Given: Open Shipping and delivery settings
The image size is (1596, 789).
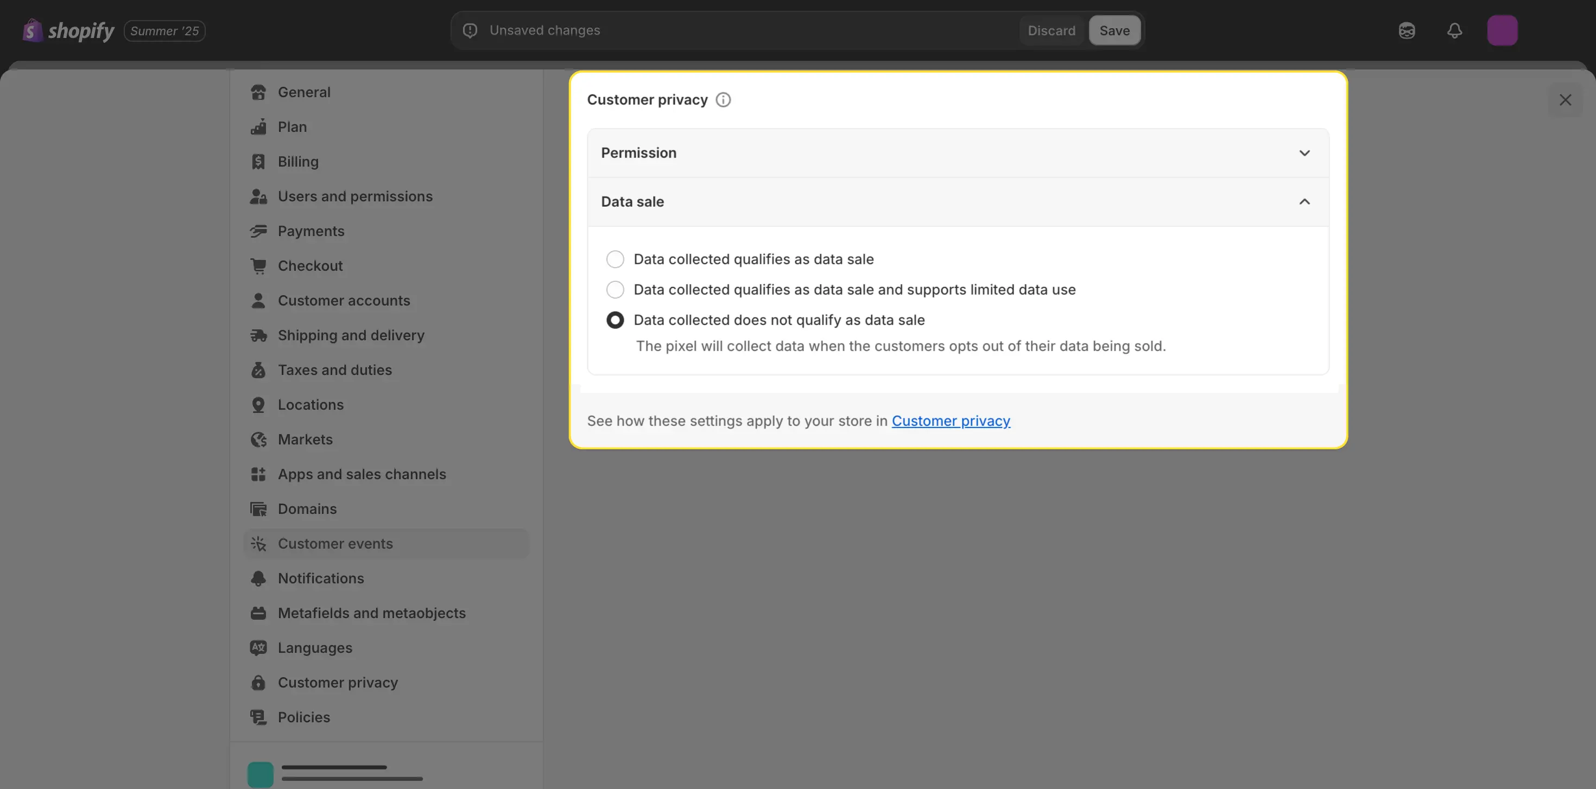Looking at the screenshot, I should coord(386,335).
